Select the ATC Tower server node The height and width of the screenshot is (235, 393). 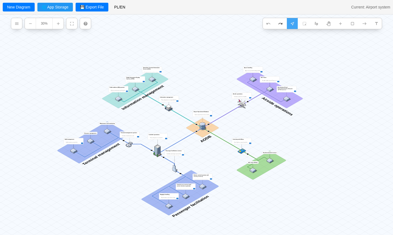tap(270, 89)
